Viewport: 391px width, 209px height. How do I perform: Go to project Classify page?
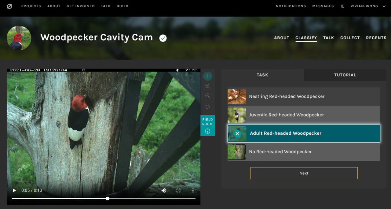[x=306, y=38]
